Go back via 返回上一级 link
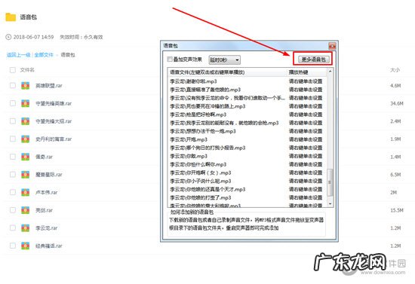415x284 pixels. click(19, 55)
